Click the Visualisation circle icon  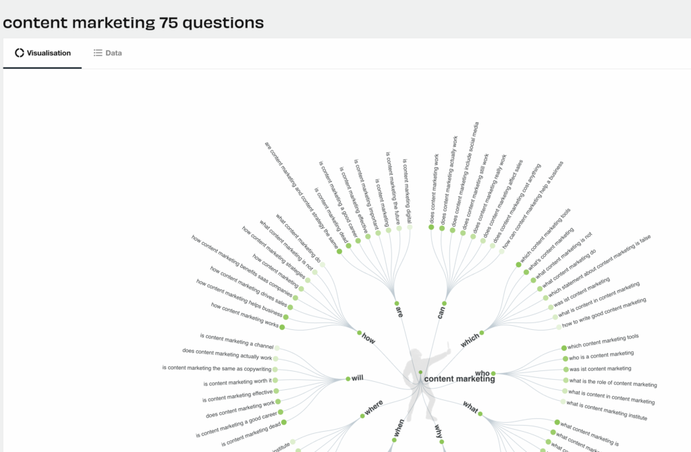20,53
